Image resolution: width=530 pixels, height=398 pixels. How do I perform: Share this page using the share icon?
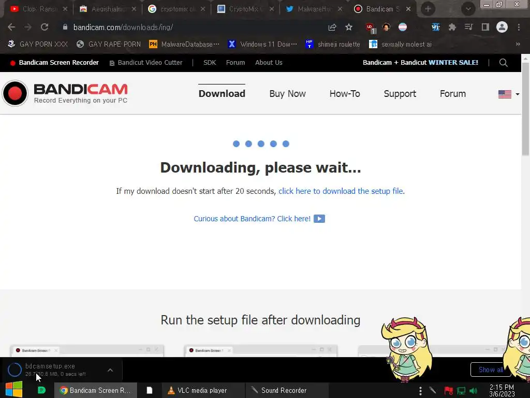[x=332, y=27]
